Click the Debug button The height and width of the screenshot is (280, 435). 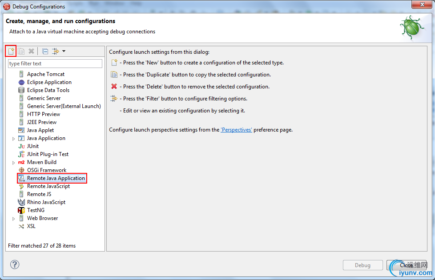[x=362, y=265]
